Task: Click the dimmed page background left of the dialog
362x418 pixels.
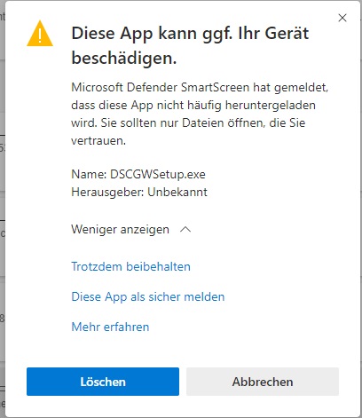Action: pyautogui.click(x=3, y=207)
